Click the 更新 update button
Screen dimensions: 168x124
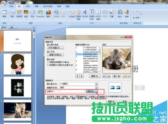[x=112, y=101]
